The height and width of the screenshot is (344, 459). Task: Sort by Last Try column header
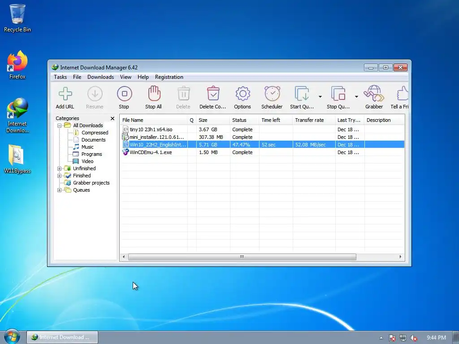(x=350, y=120)
